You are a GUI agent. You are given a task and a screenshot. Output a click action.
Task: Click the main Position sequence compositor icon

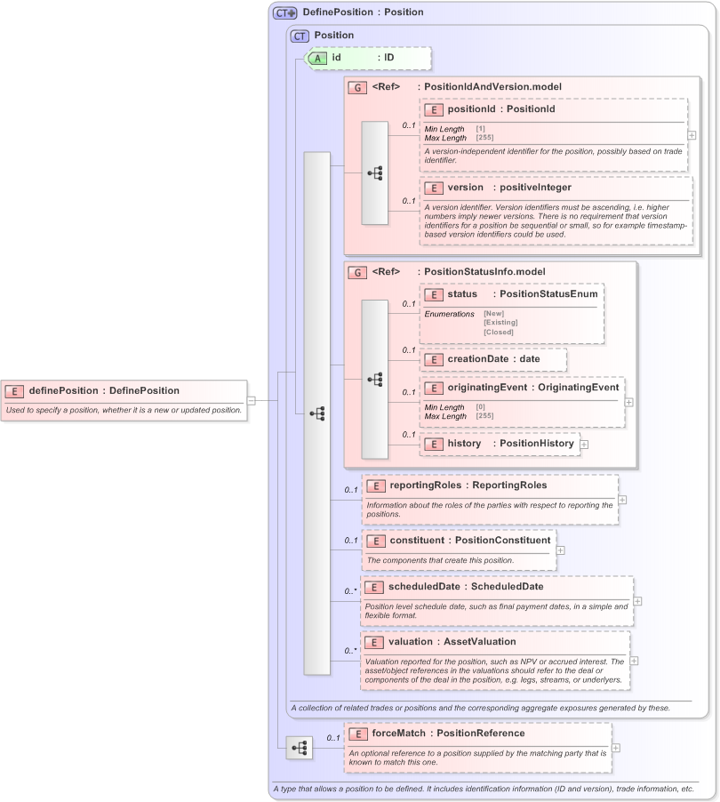coord(317,413)
